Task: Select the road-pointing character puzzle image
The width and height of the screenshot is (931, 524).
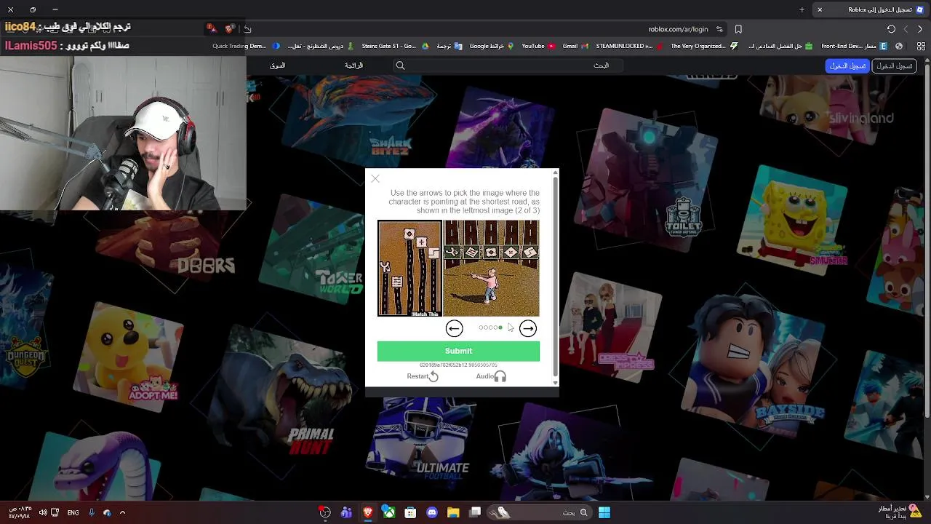Action: pos(491,269)
